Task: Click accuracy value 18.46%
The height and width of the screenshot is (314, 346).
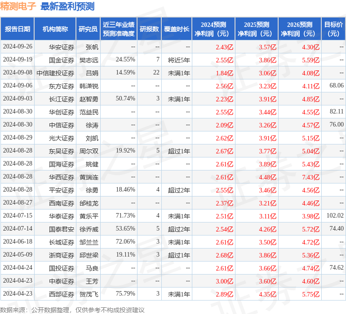Action: click(125, 189)
